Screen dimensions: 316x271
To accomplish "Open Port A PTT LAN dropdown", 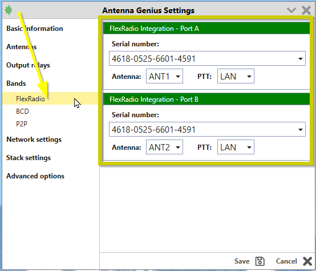I will 236,76.
